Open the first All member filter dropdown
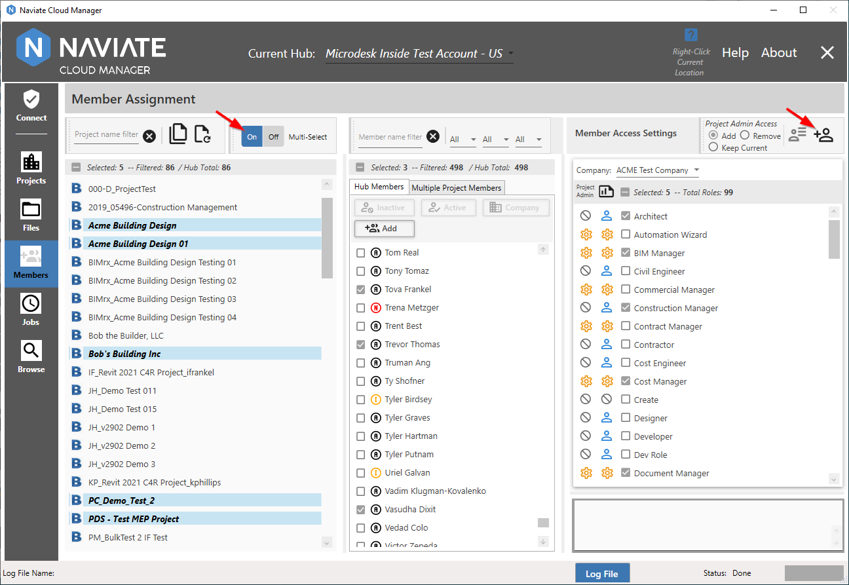This screenshot has width=849, height=585. [462, 140]
